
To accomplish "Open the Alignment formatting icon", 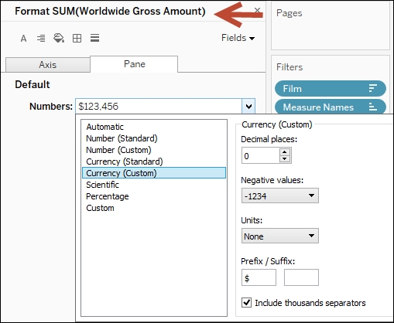I will (x=41, y=39).
